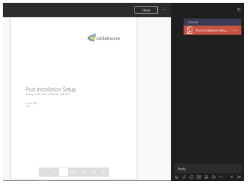Click the collabware logo in the document

104,38
